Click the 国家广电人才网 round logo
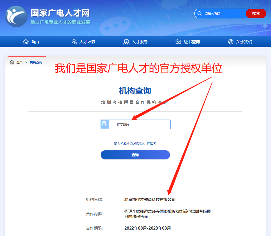This screenshot has height=236, width=271. [x=16, y=17]
